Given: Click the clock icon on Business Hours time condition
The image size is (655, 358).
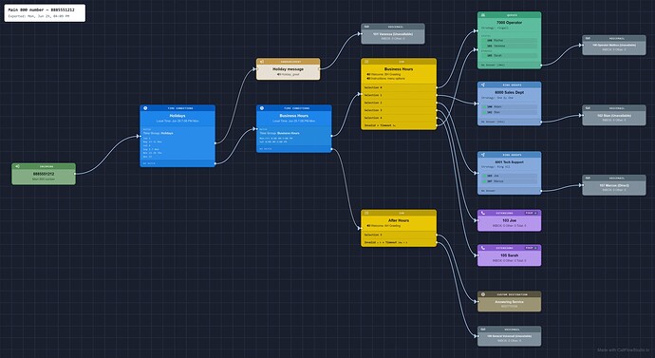Looking at the screenshot, I should [x=262, y=108].
